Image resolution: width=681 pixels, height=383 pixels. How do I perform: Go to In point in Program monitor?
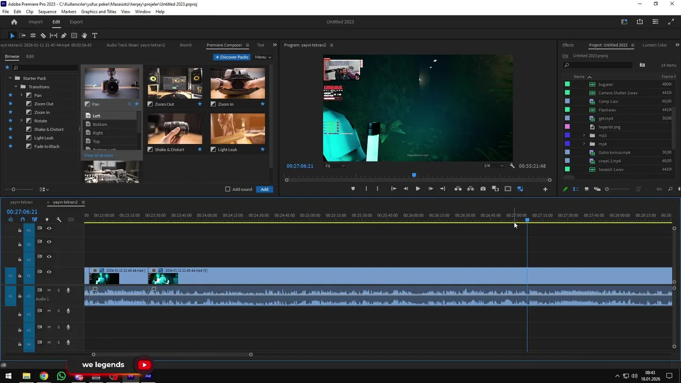393,189
